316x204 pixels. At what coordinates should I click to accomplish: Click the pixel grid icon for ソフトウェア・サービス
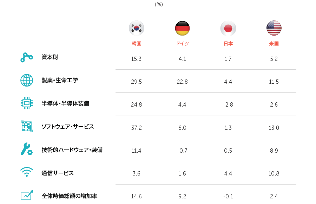(x=27, y=126)
